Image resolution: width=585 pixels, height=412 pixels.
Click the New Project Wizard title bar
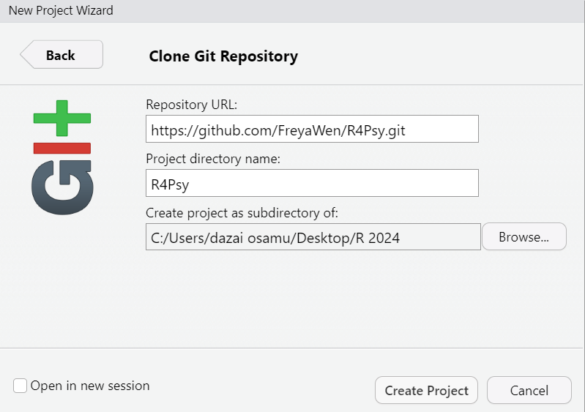[x=293, y=11]
